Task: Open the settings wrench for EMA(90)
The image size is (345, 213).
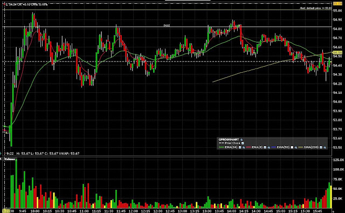Action: pyautogui.click(x=295, y=147)
